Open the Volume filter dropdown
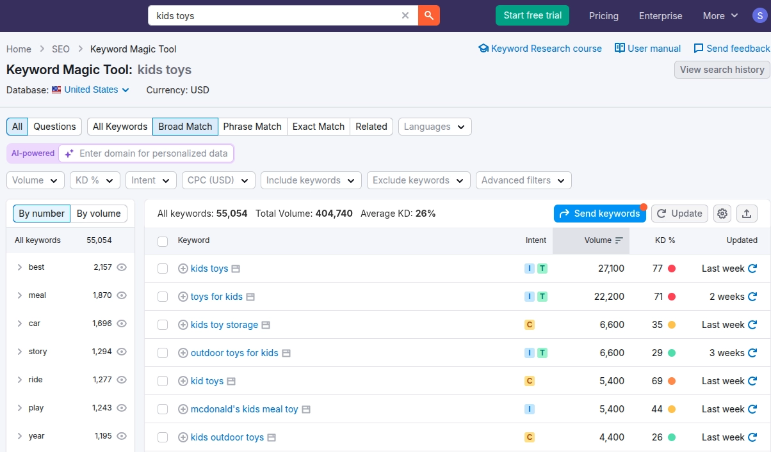Screen dimensions: 771x452 coord(35,180)
